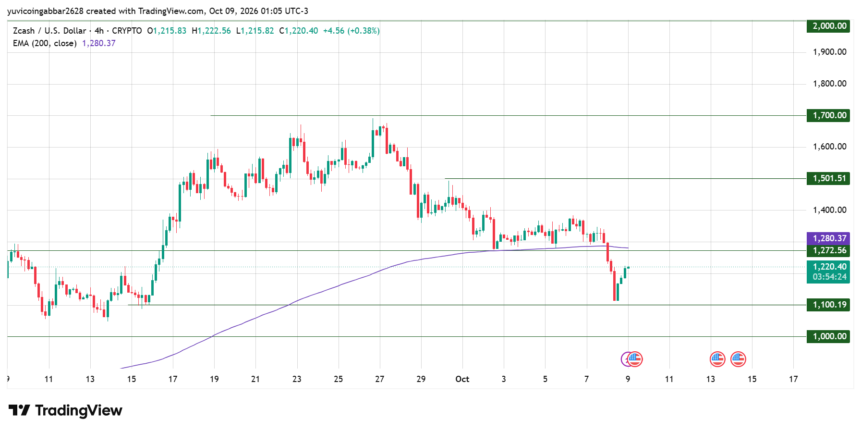Click the 19 date label on time axis
The height and width of the screenshot is (432, 861).
pos(214,379)
